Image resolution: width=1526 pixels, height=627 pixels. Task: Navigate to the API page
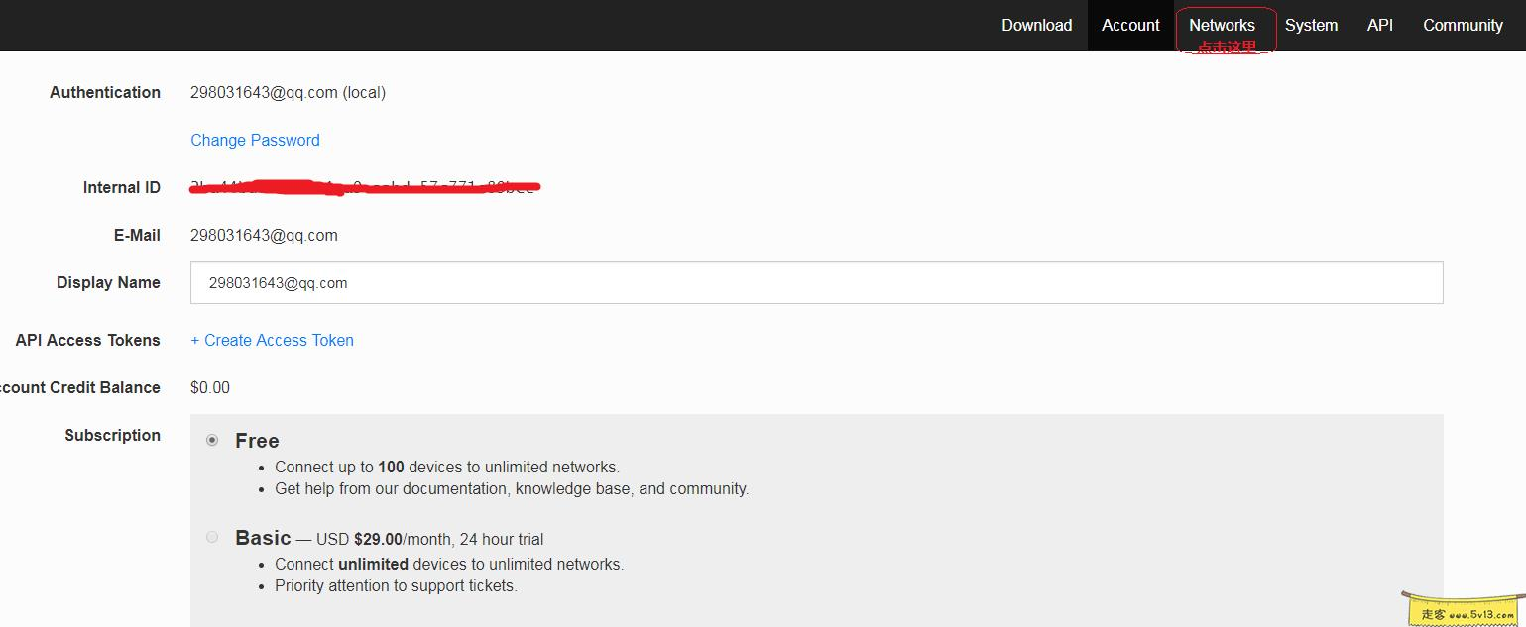(1379, 25)
